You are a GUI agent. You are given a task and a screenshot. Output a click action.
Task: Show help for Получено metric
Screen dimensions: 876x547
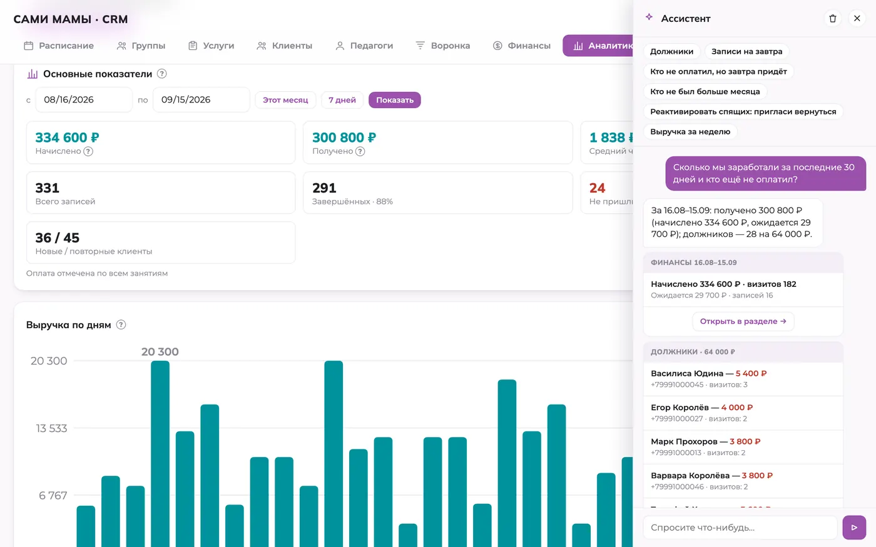tap(360, 151)
